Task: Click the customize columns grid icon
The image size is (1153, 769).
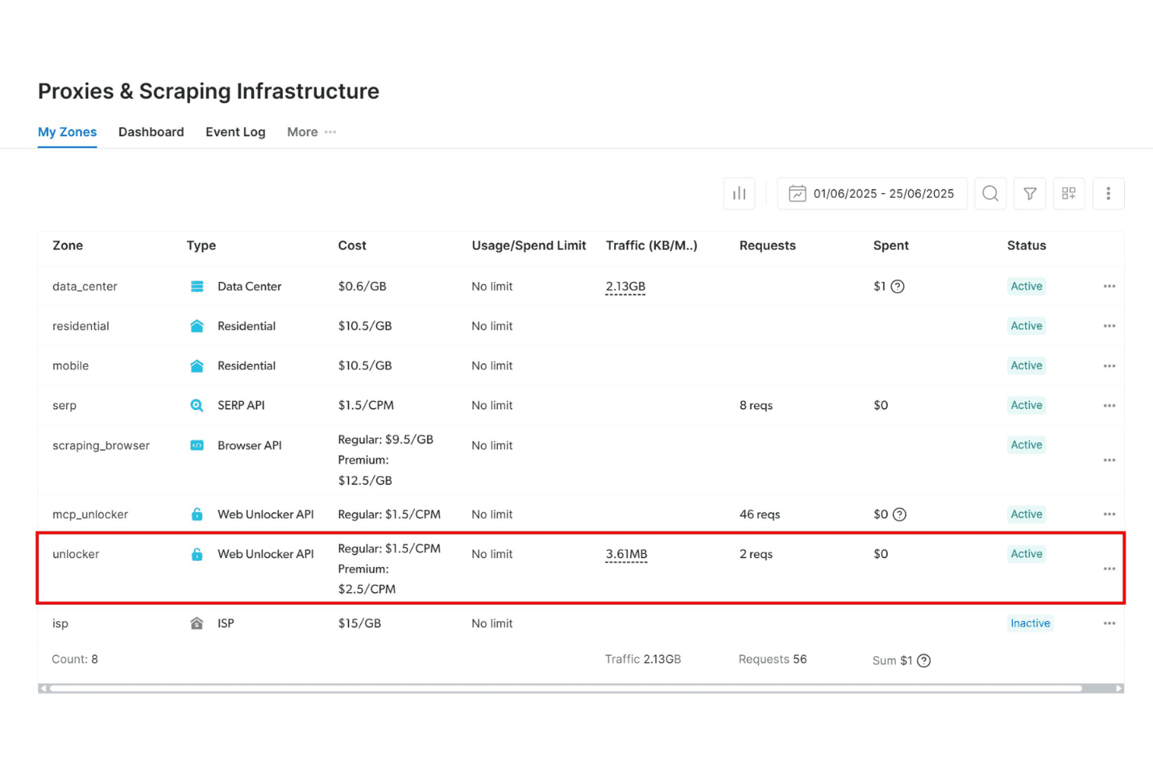Action: (1069, 193)
